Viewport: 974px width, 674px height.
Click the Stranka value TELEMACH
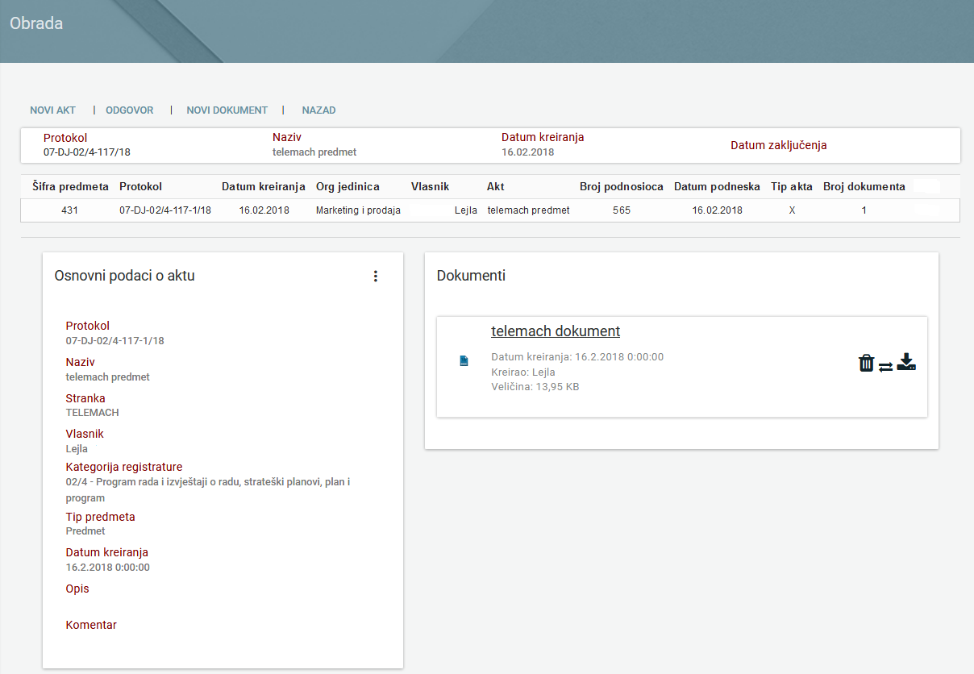(92, 413)
